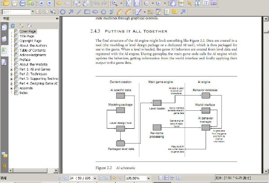Print the document with the printer icon

coord(22,3)
